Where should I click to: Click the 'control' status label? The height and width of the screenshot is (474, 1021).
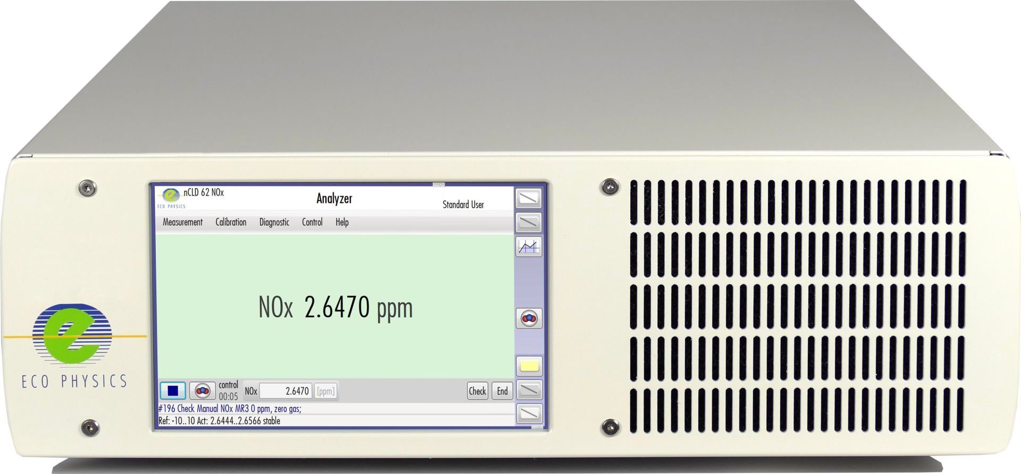[228, 385]
